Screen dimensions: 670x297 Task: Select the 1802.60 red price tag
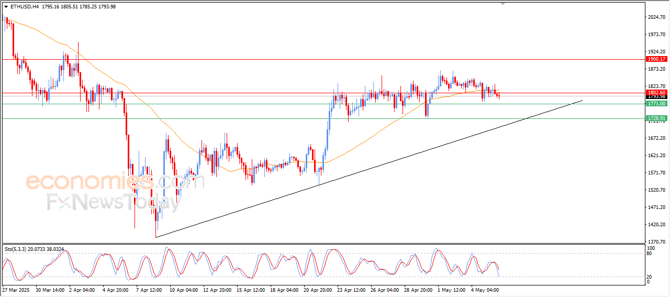[656, 92]
